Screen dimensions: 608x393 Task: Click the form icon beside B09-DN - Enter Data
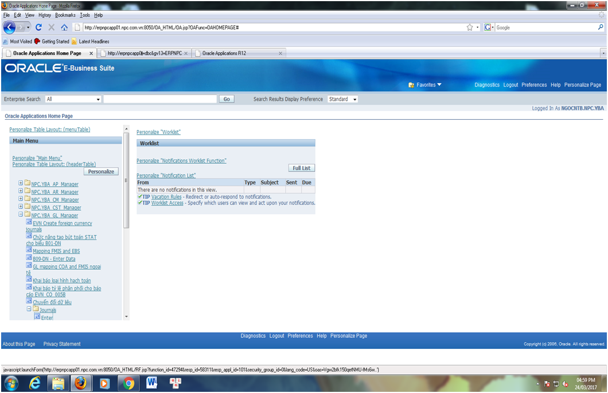(29, 258)
